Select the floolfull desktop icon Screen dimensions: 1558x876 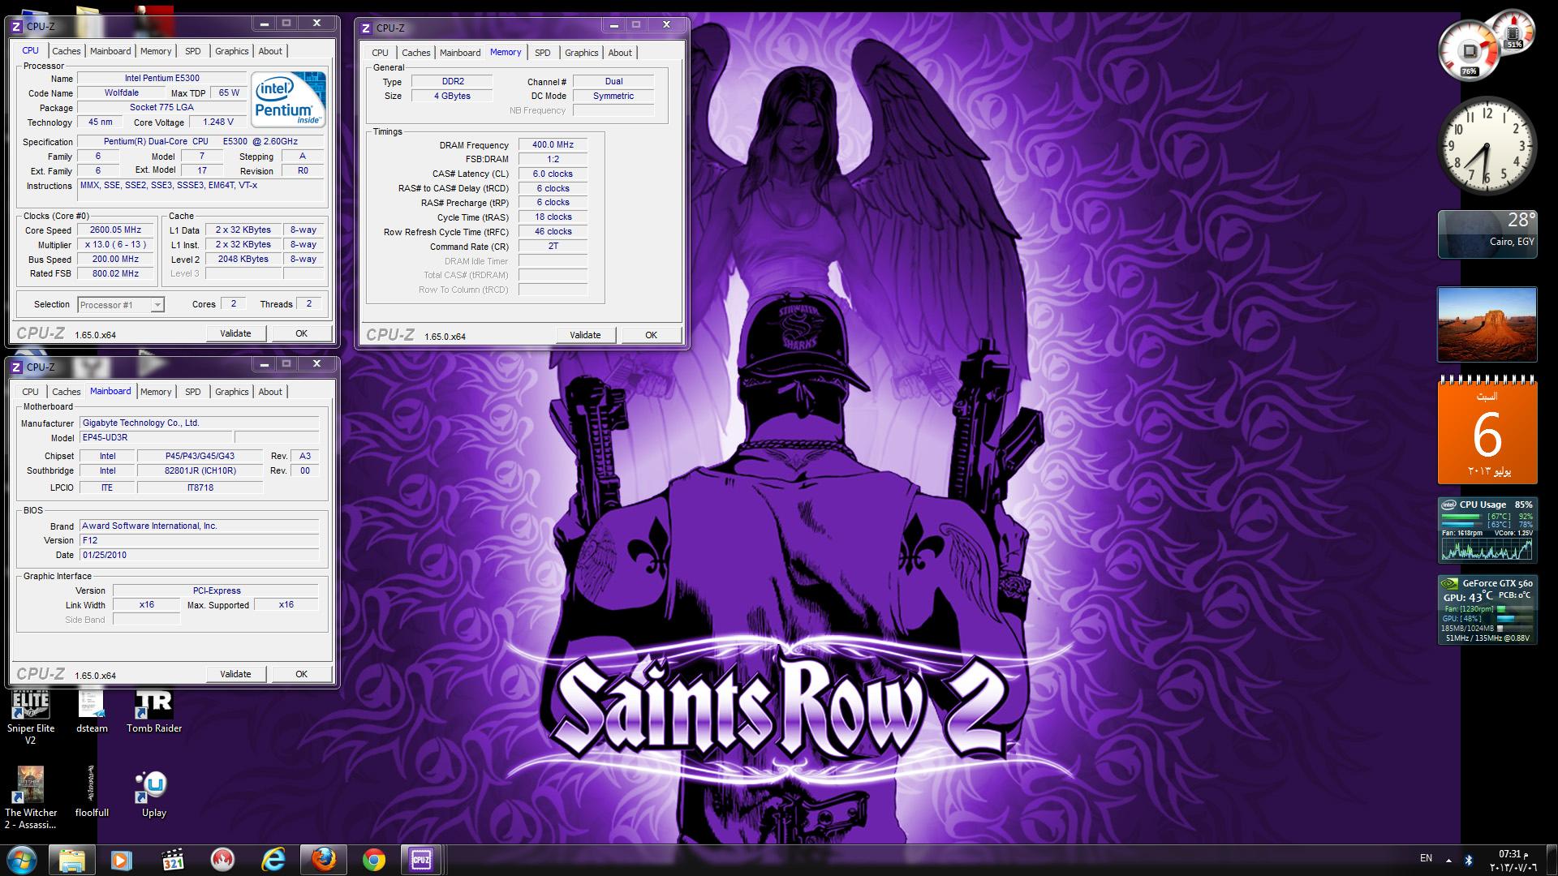point(92,792)
